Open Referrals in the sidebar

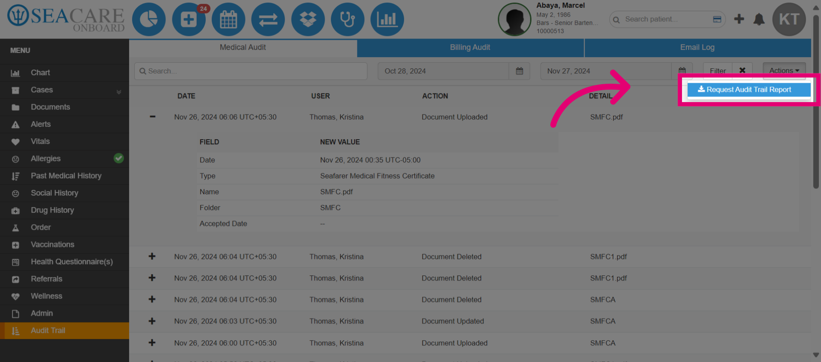(65, 279)
